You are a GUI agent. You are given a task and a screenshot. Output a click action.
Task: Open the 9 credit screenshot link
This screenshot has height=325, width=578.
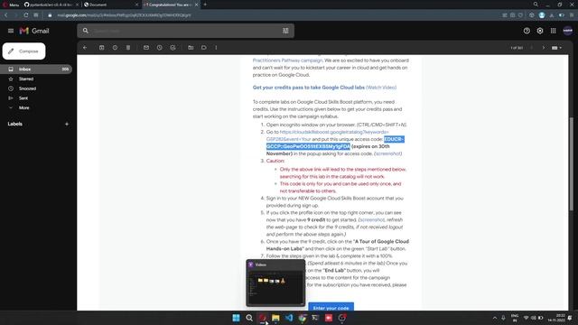tap(371, 219)
